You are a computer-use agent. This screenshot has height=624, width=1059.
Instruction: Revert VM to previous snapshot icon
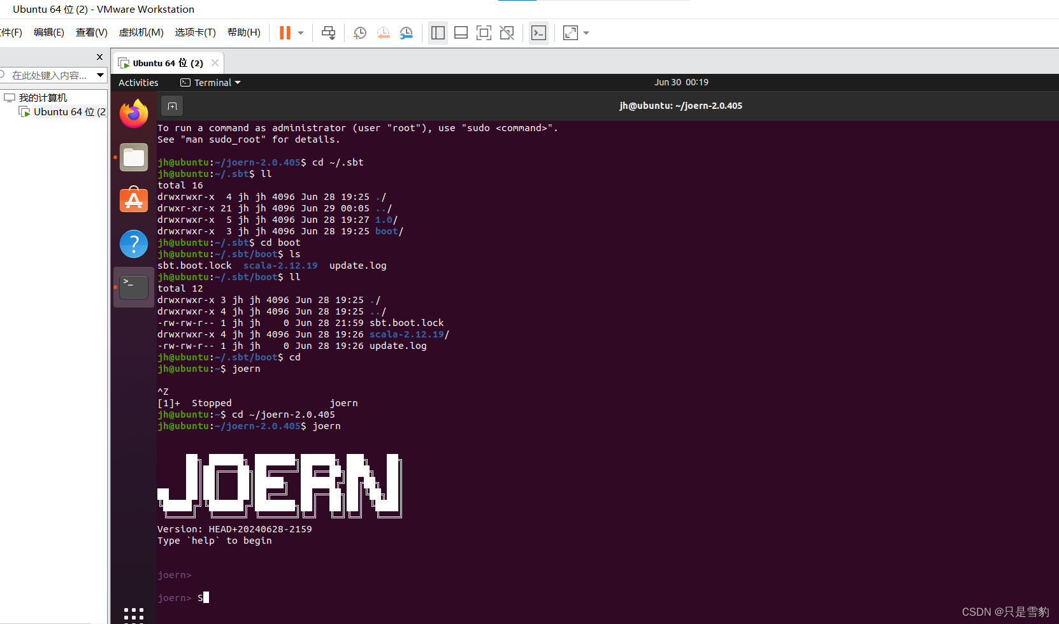383,32
